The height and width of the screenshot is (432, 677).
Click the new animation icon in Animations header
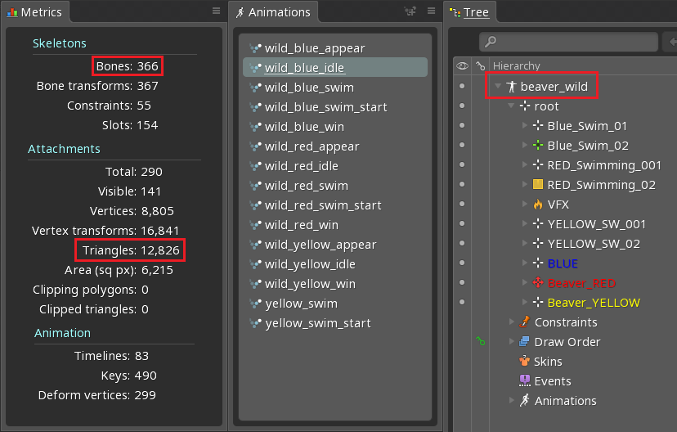click(410, 11)
